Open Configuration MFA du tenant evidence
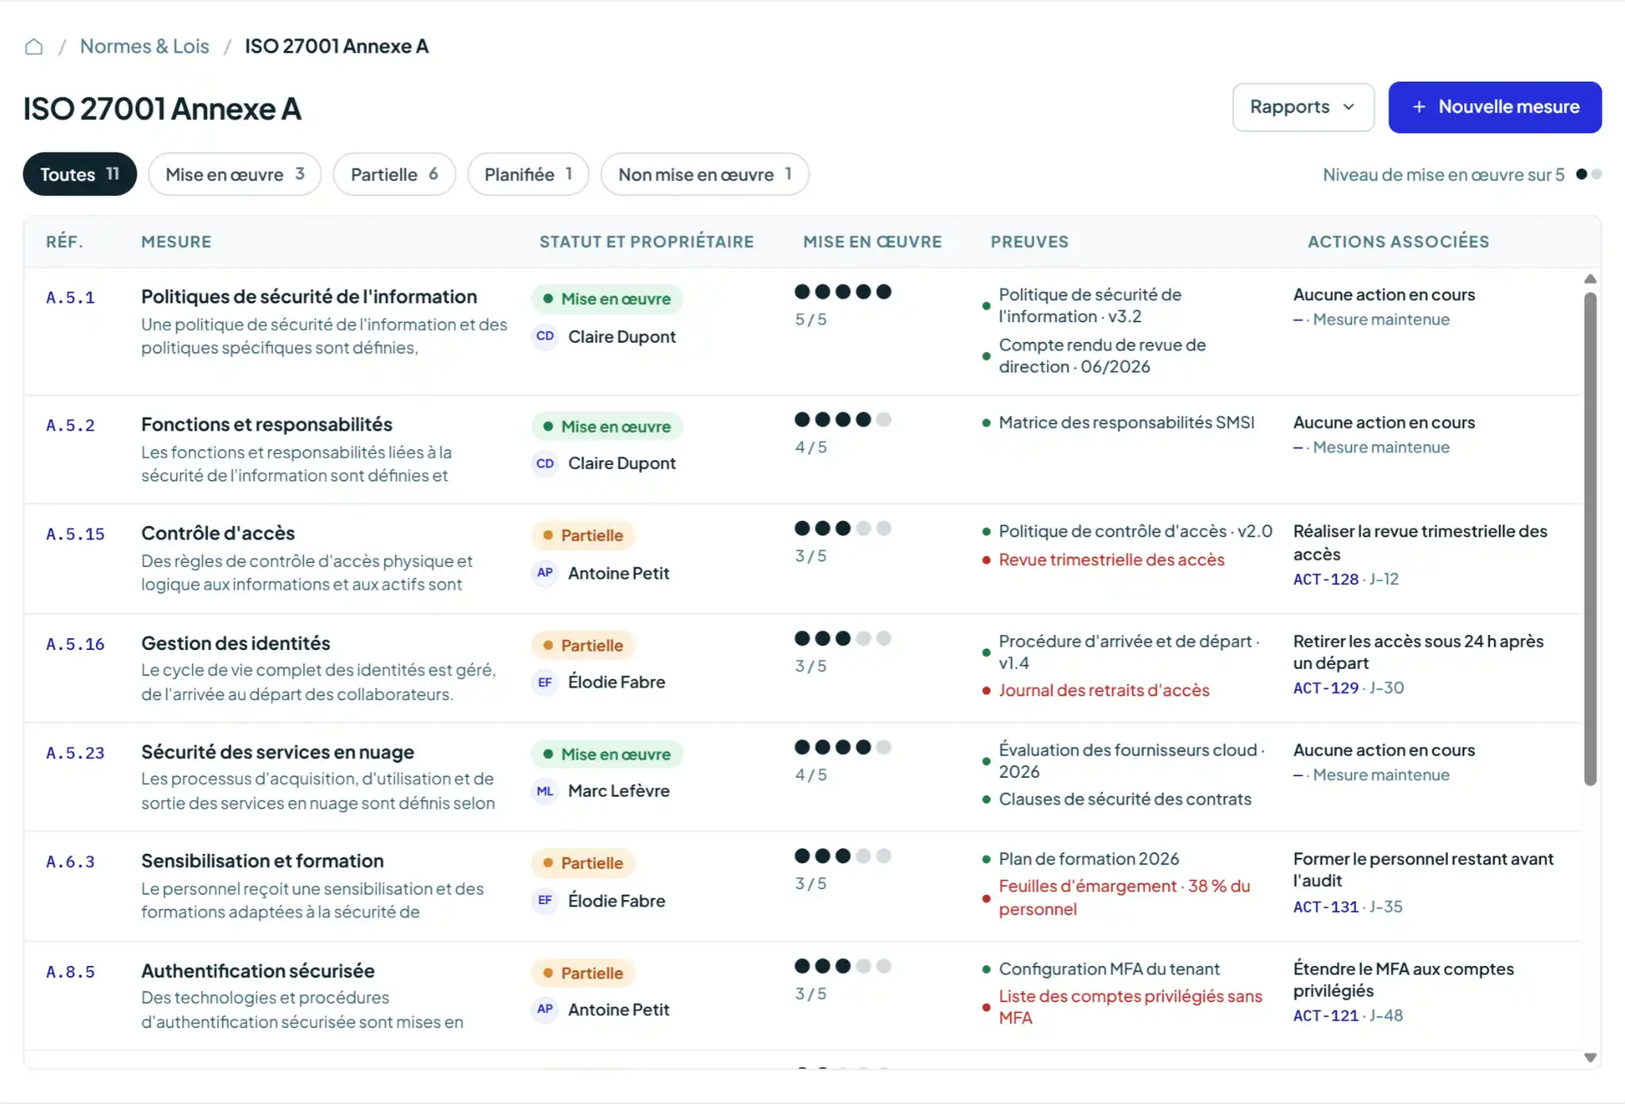 (x=1109, y=970)
